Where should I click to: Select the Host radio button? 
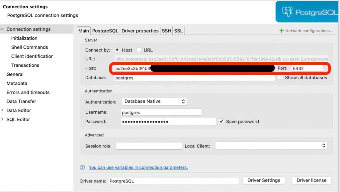pos(117,50)
